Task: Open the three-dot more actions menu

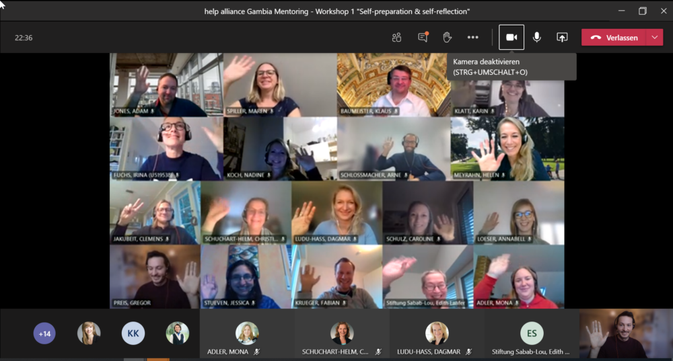Action: point(473,38)
